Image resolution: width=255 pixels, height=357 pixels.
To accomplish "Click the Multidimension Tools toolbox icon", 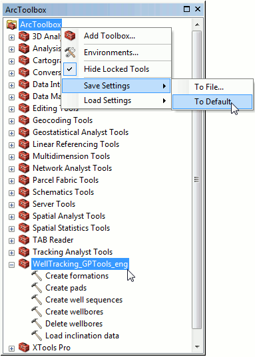I will [x=24, y=156].
